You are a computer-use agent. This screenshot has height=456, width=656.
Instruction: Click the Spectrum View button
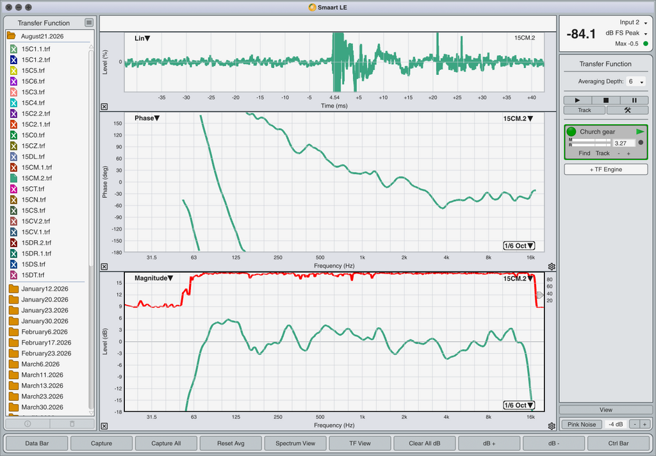(x=295, y=443)
